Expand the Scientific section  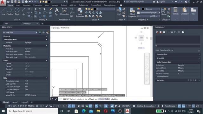(x=178, y=58)
